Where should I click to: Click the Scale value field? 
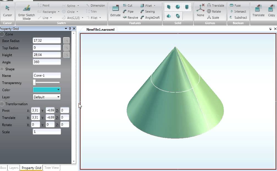47,132
